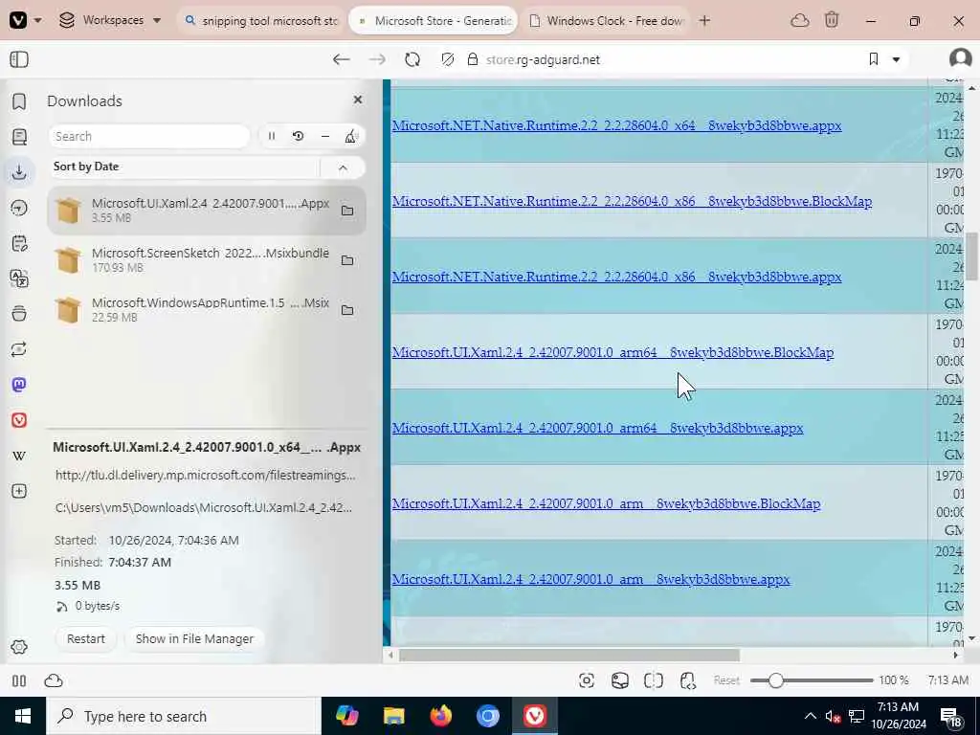
Task: Open the Sort by Date dropdown
Action: click(x=185, y=167)
